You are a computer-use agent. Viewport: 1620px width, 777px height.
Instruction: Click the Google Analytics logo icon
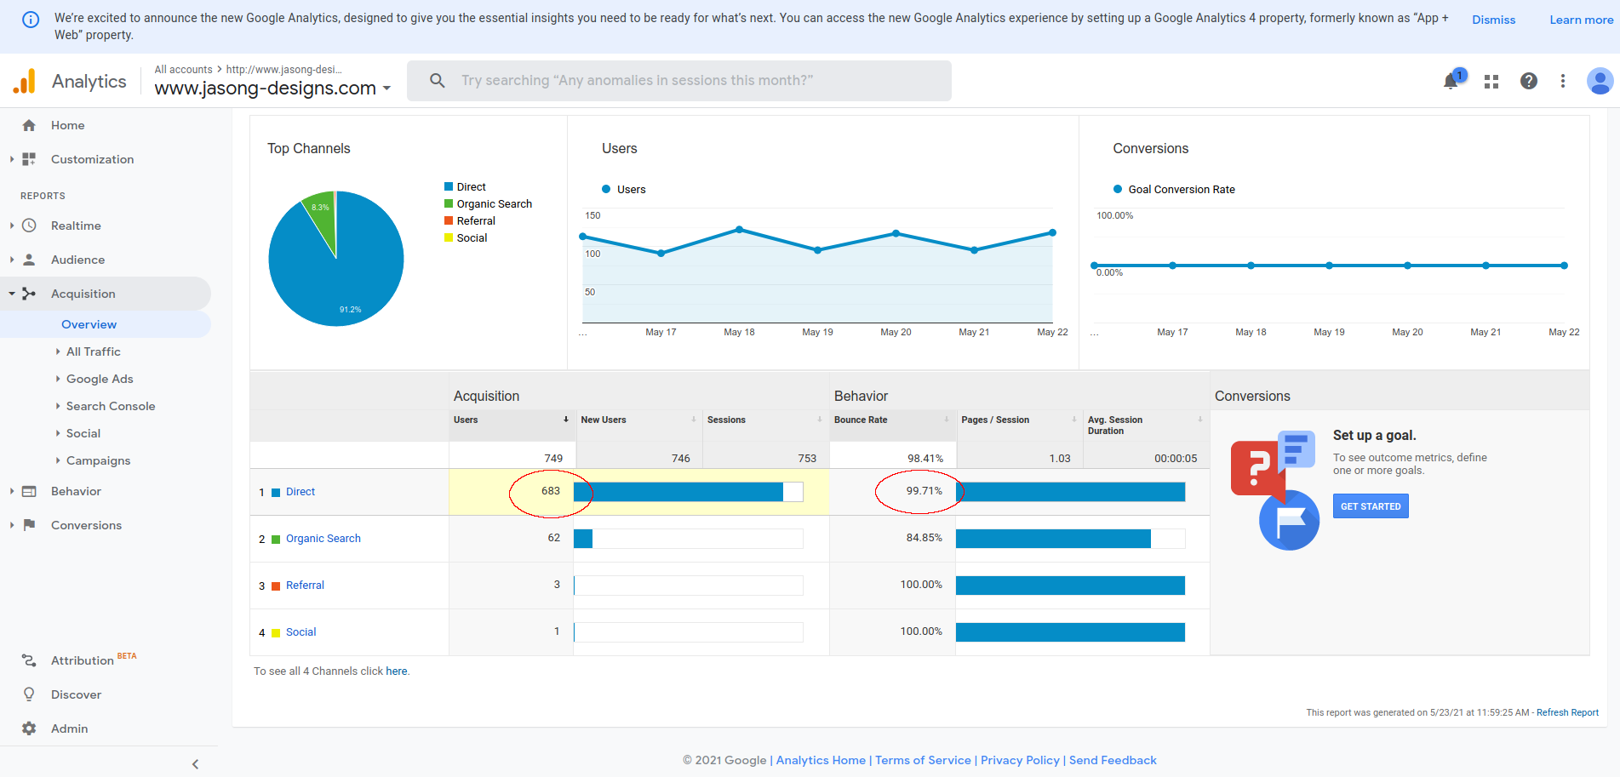pos(25,81)
